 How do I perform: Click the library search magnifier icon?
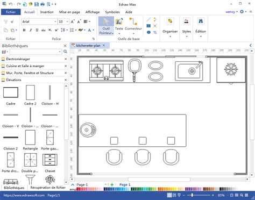pos(65,52)
